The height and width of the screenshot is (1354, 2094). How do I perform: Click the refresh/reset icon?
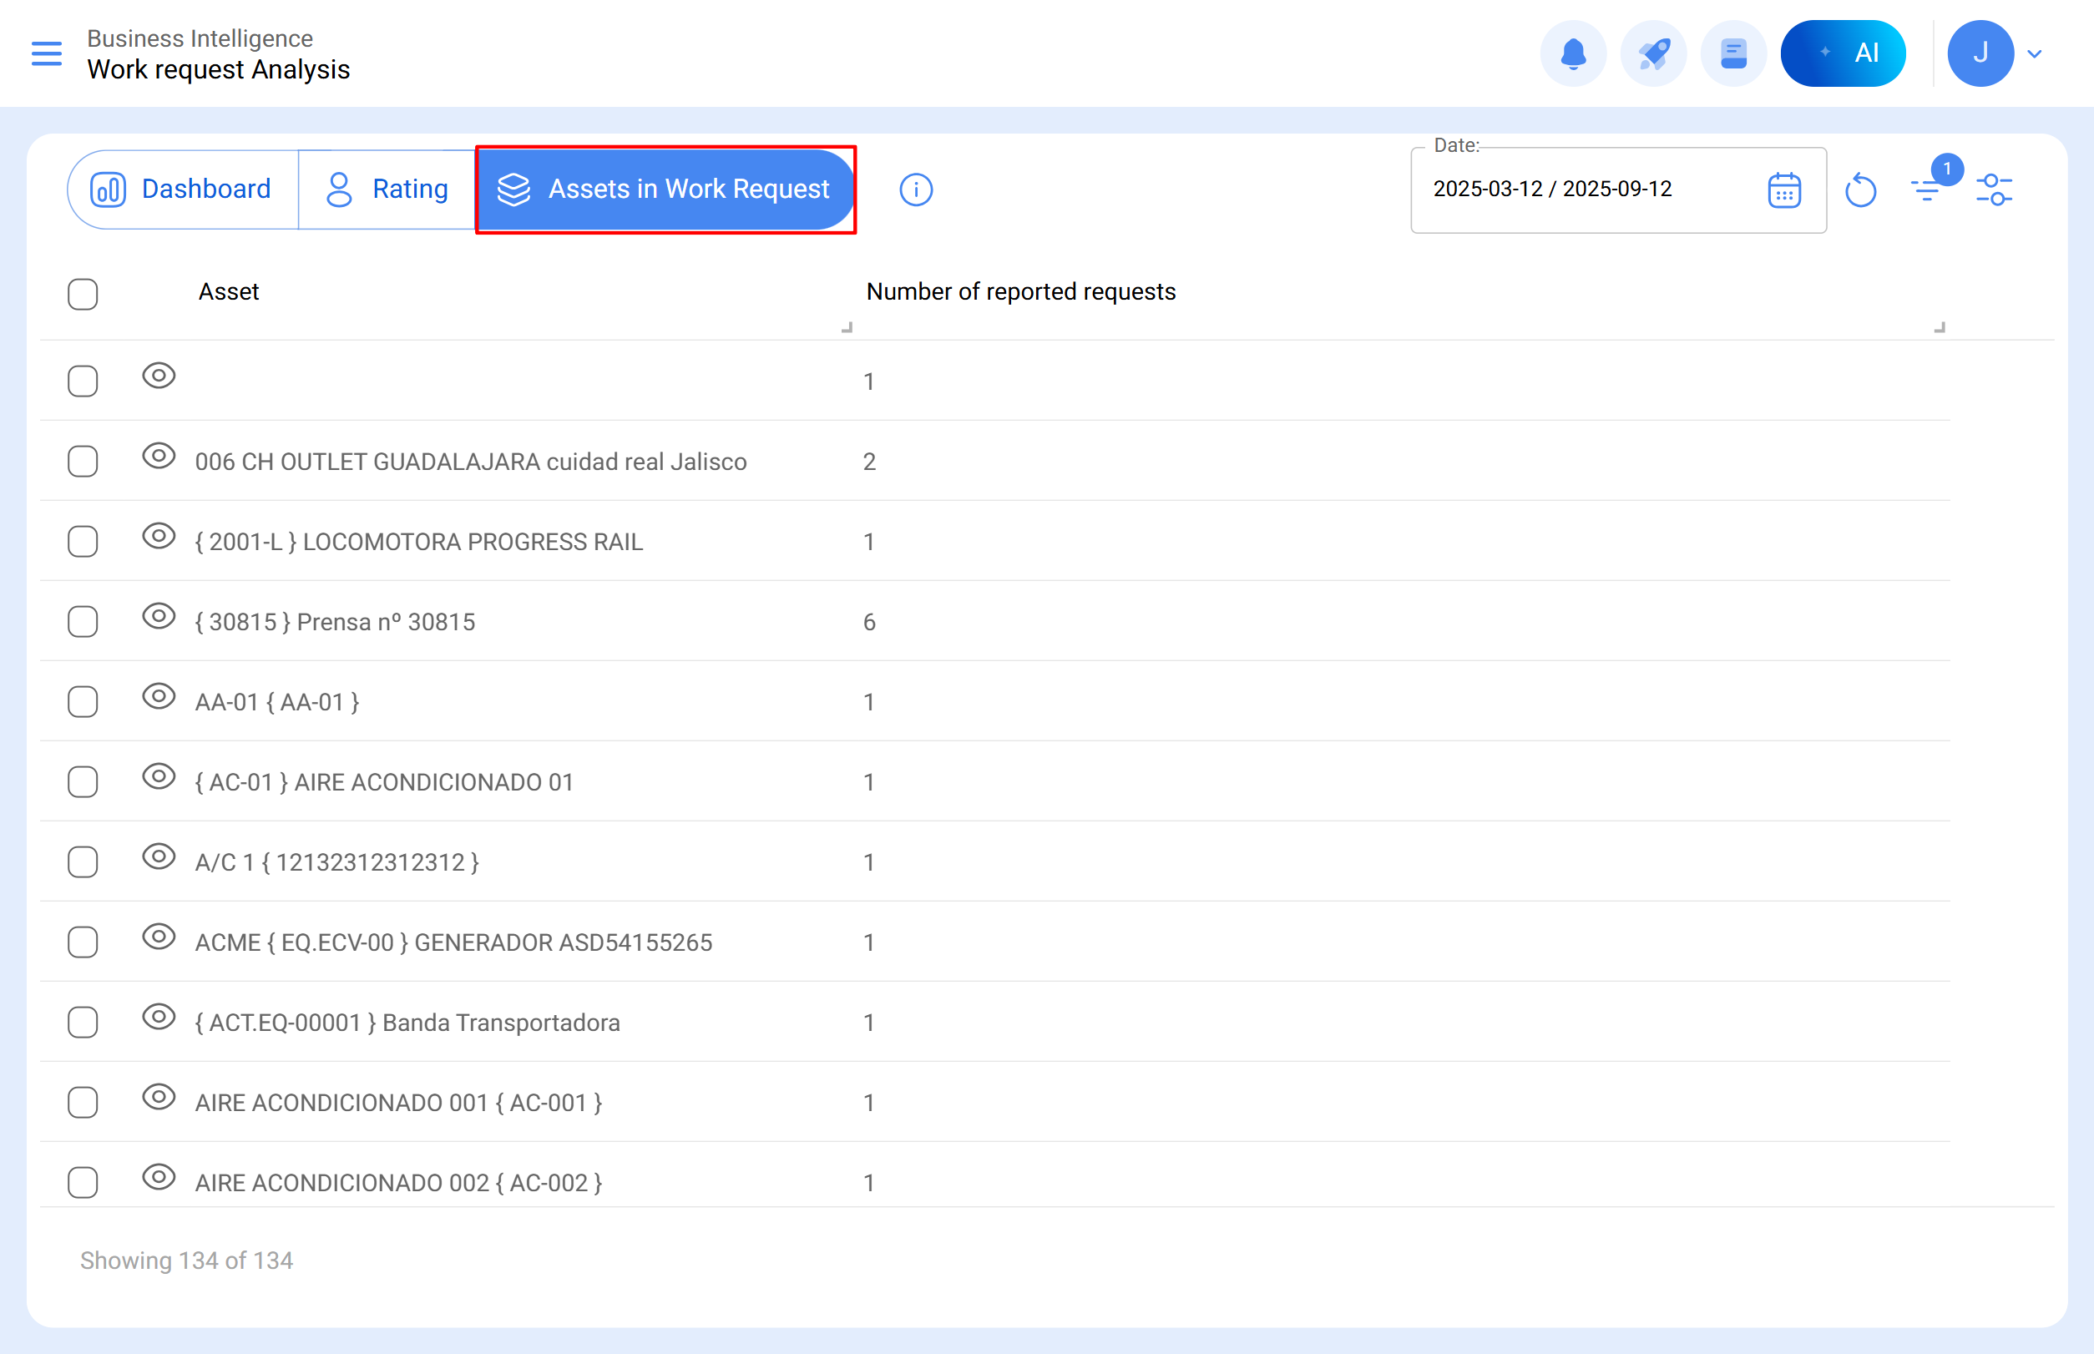pos(1861,189)
